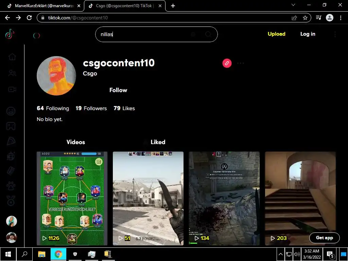348x261 pixels.
Task: Reload the TikTok page
Action: pyautogui.click(x=29, y=18)
